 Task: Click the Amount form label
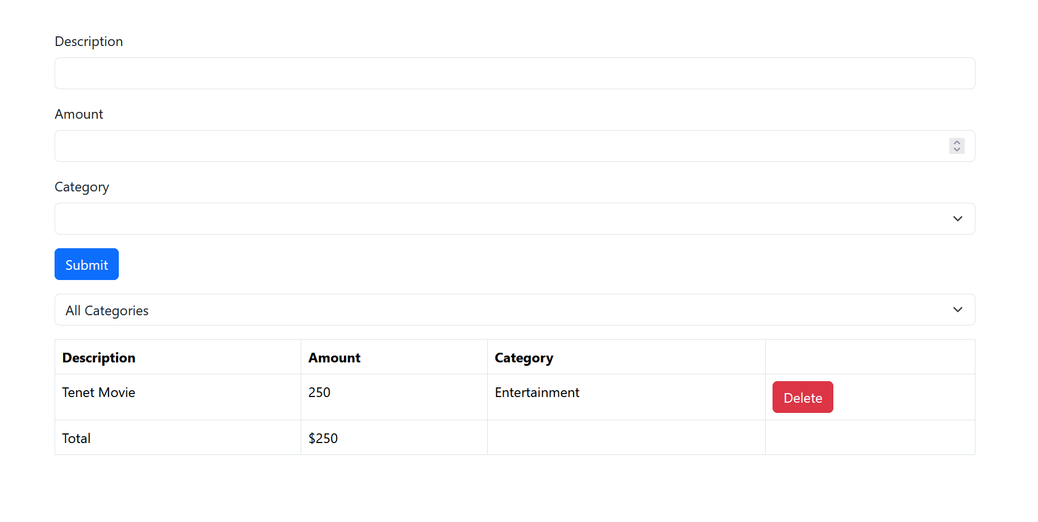tap(78, 114)
